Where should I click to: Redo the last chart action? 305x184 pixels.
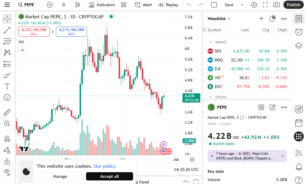200,5
